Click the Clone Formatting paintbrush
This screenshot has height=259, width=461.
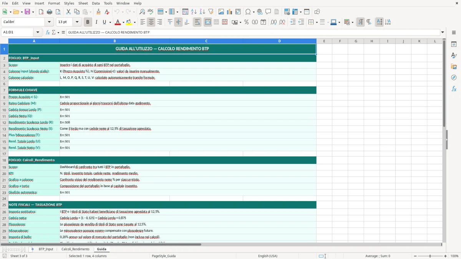(99, 12)
